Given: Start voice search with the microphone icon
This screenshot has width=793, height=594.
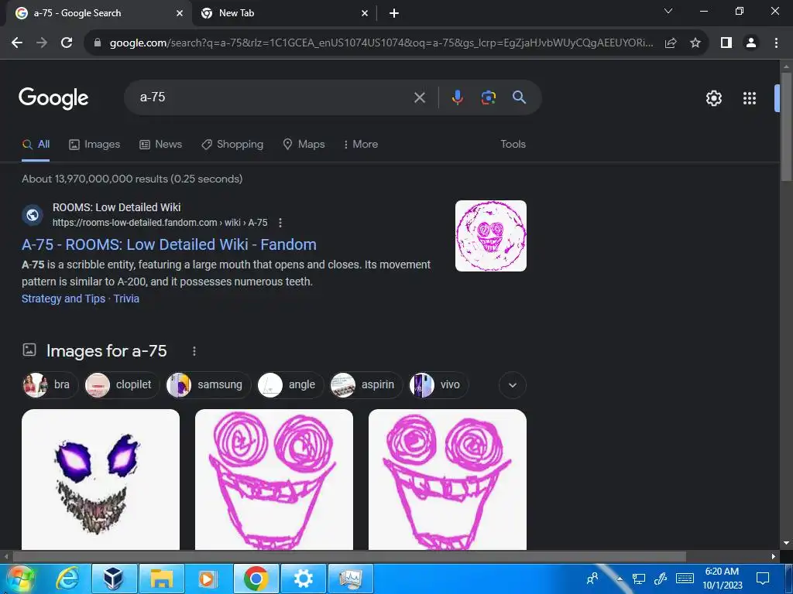Looking at the screenshot, I should click(x=457, y=97).
